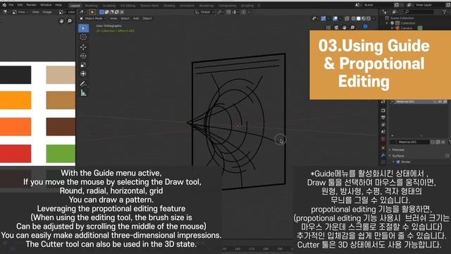The image size is (451, 254).
Task: Click the duplicate material icon beside Material.001
Action: 438,142
